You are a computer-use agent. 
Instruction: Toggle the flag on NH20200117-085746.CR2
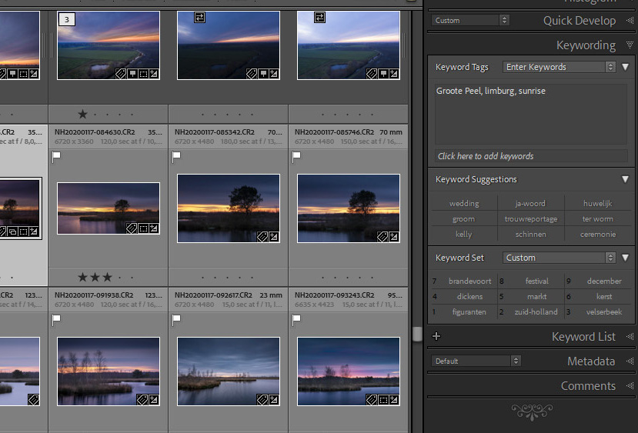[296, 156]
